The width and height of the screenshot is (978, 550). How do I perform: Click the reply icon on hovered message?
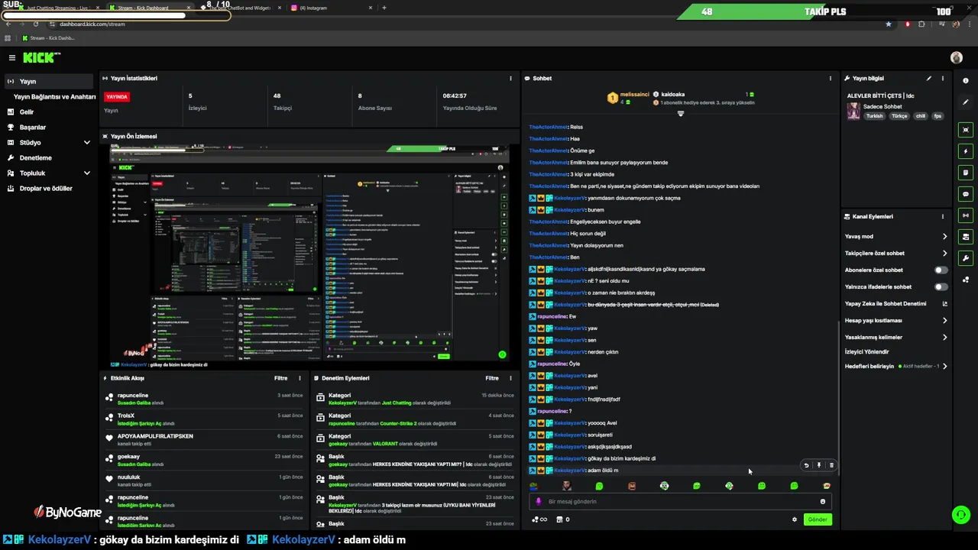tap(806, 465)
